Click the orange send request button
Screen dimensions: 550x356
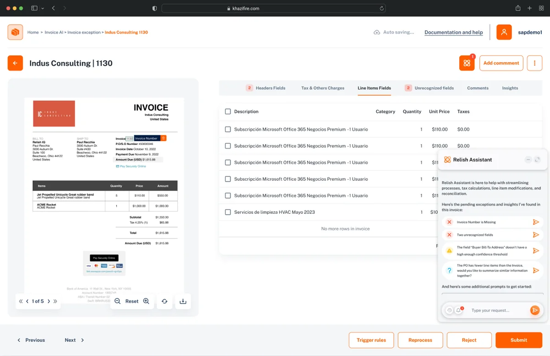[x=535, y=311]
